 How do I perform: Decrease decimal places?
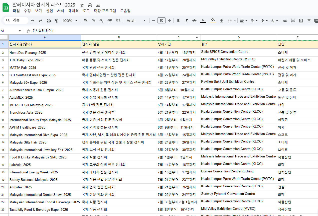[101, 20]
